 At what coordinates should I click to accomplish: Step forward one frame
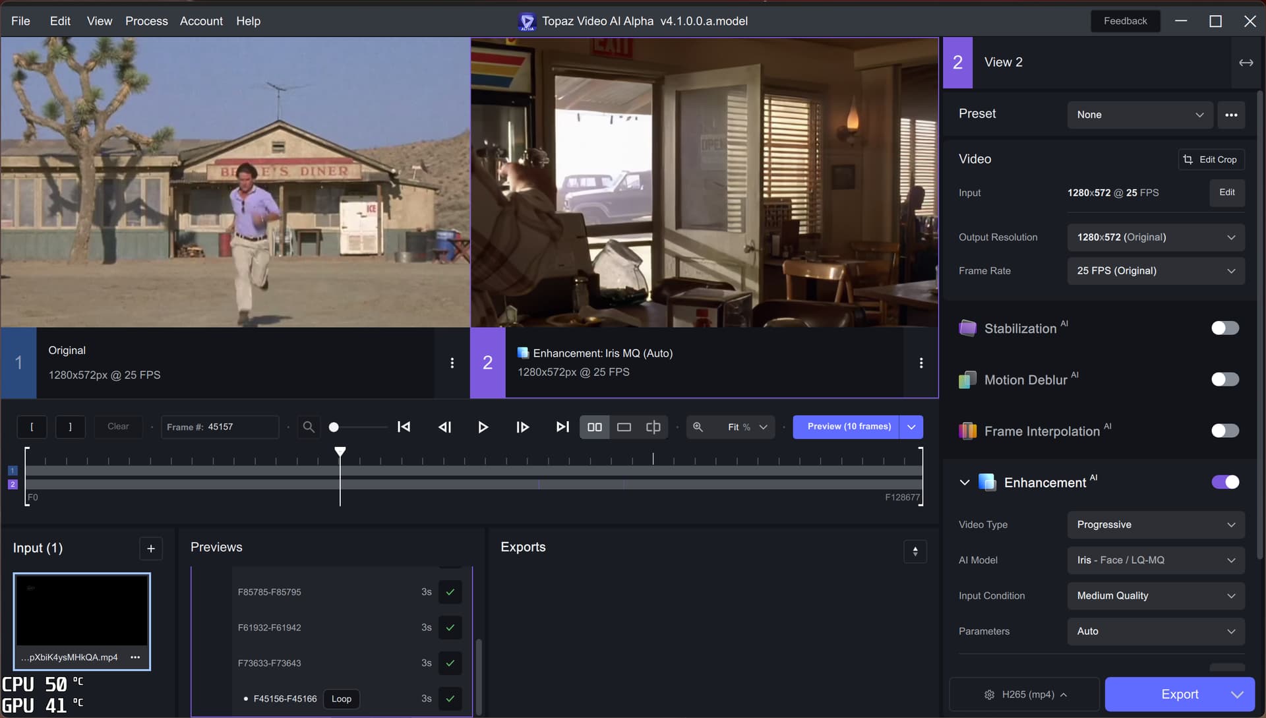522,427
